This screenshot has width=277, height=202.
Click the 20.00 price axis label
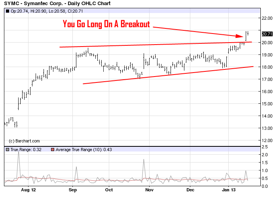click(x=267, y=43)
